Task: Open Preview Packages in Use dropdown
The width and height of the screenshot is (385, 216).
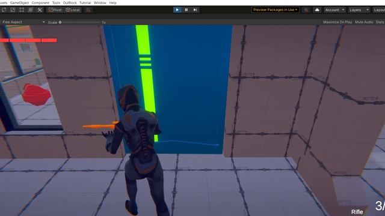Action: (x=276, y=10)
